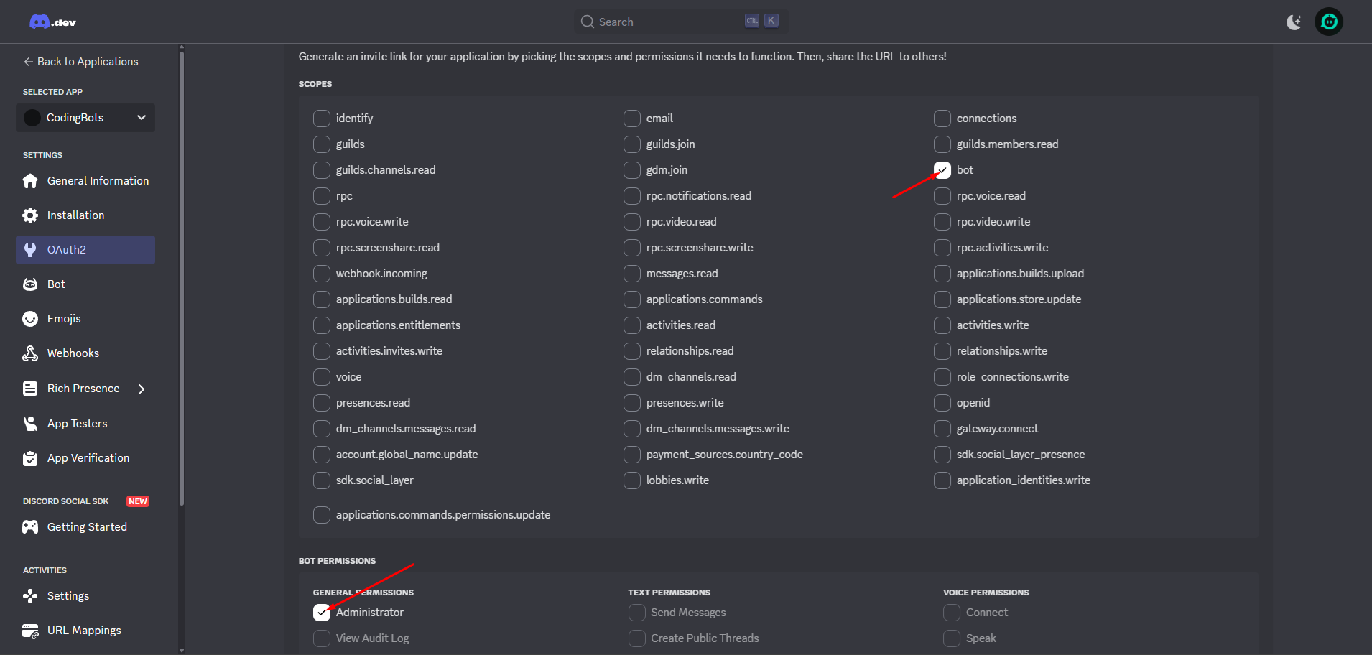This screenshot has height=655, width=1372.
Task: Check the rpc.voice.read scope
Action: tap(942, 196)
